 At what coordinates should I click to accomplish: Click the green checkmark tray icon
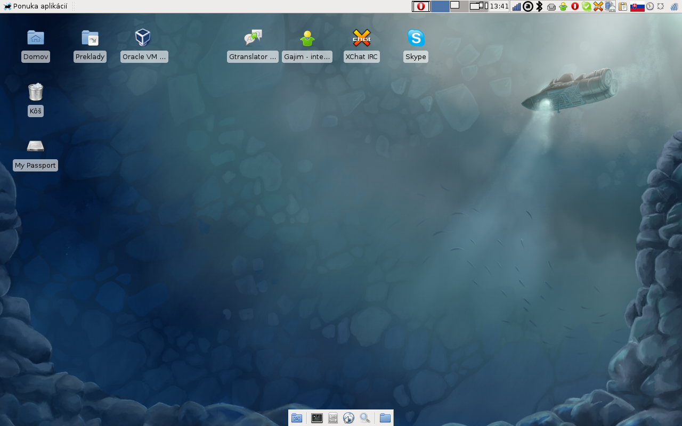(x=587, y=6)
